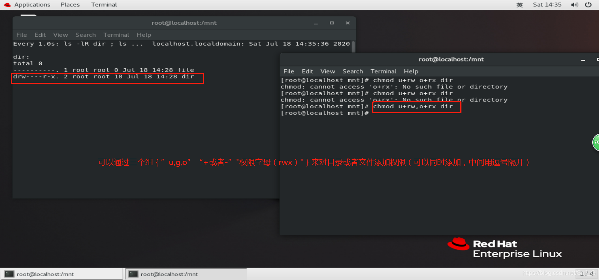Viewport: 599px width, 280px height.
Task: Click the first 'chmod u+rw o+rx dir' command
Action: 413,80
